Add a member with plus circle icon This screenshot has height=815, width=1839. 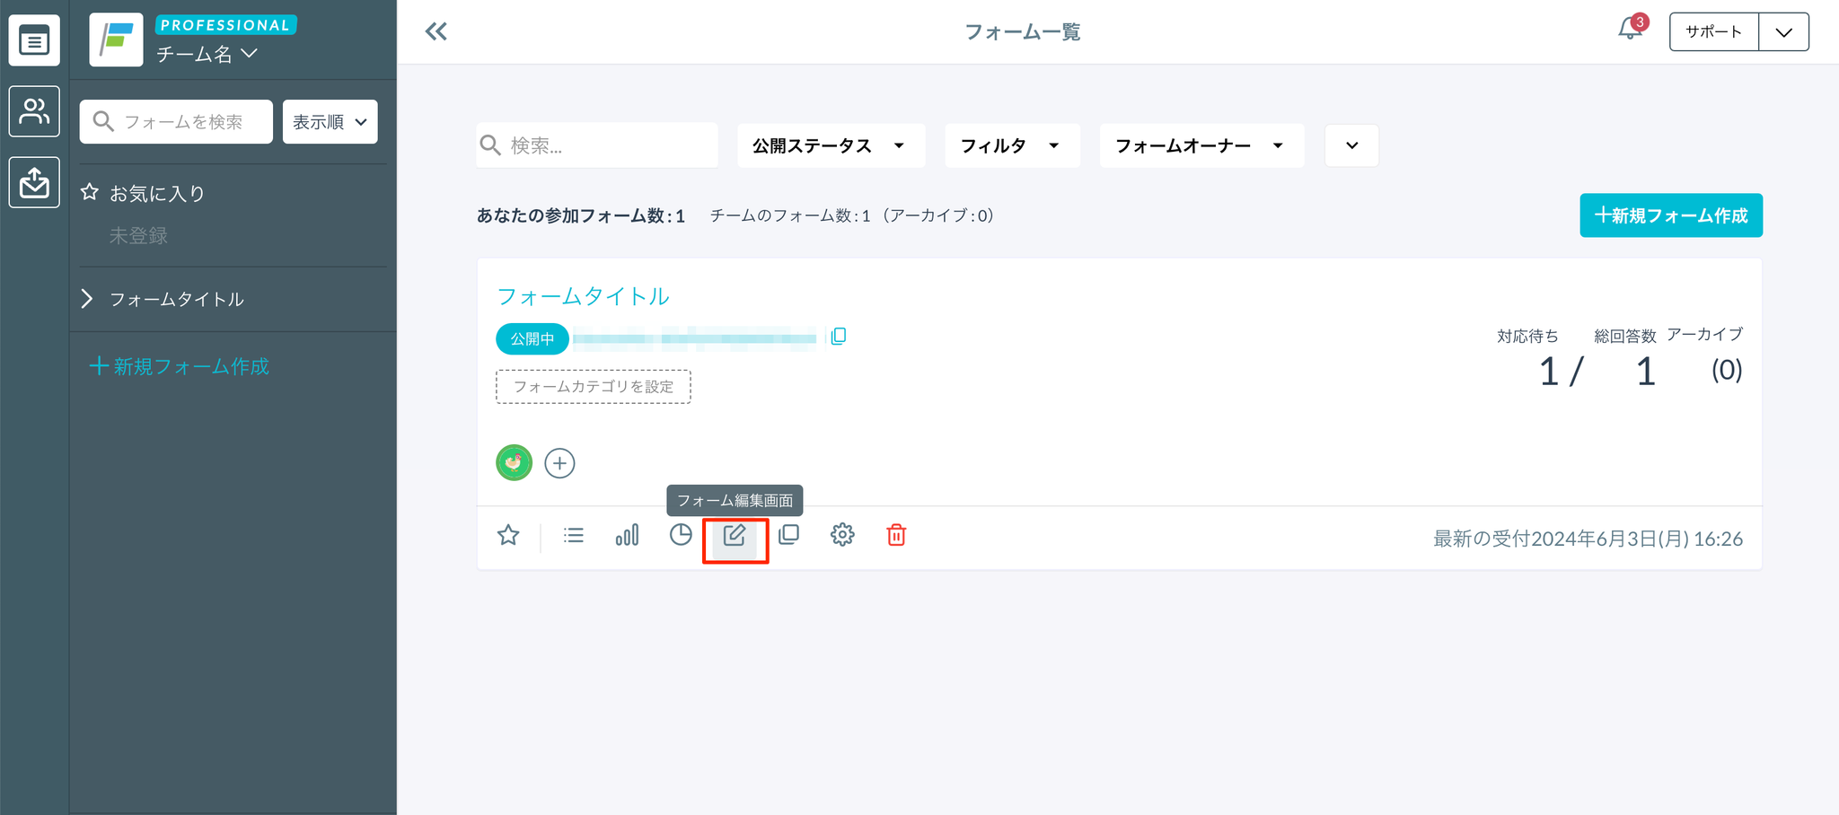click(x=559, y=463)
